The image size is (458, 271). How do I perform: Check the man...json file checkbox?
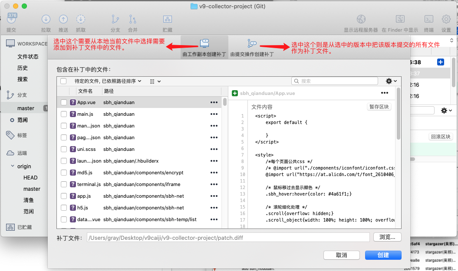64,126
